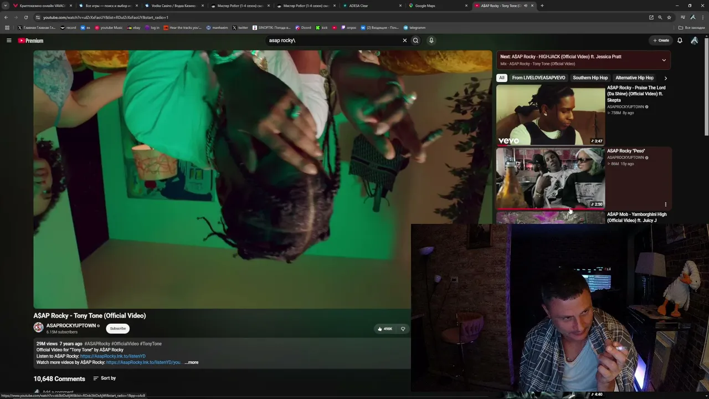Bookmark this page with the star icon
709x399 pixels.
click(x=669, y=17)
